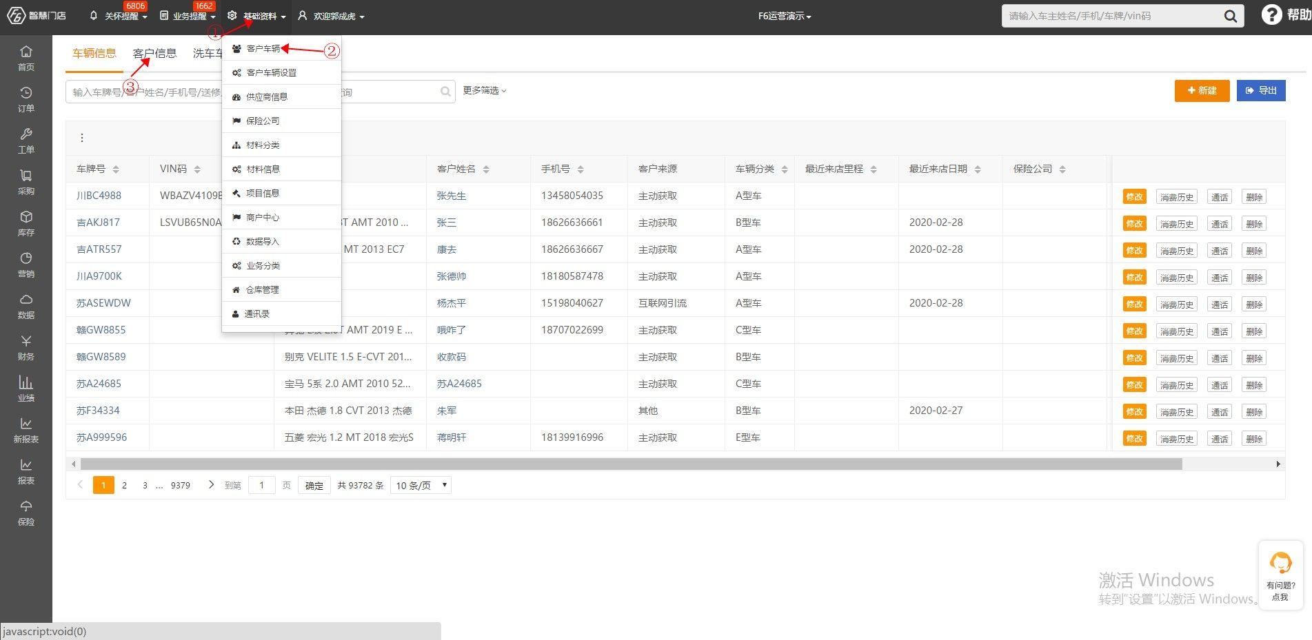Select 项目信息 menu item
This screenshot has width=1312, height=640.
(281, 193)
